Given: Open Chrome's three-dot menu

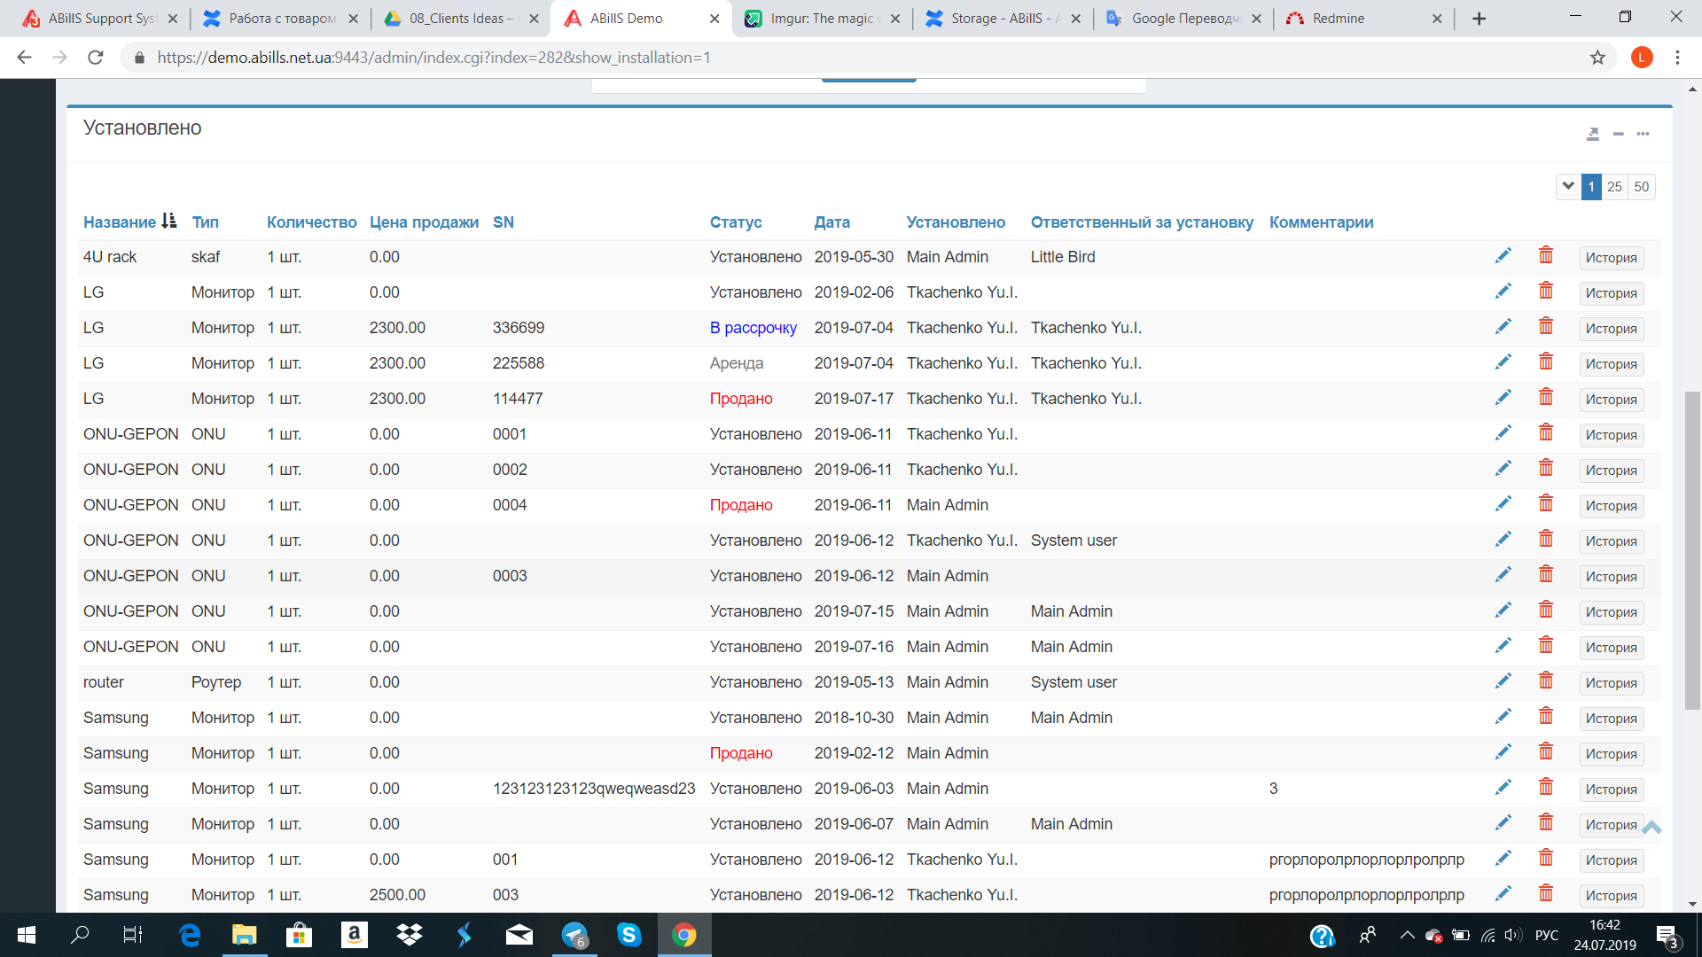Looking at the screenshot, I should tap(1677, 58).
